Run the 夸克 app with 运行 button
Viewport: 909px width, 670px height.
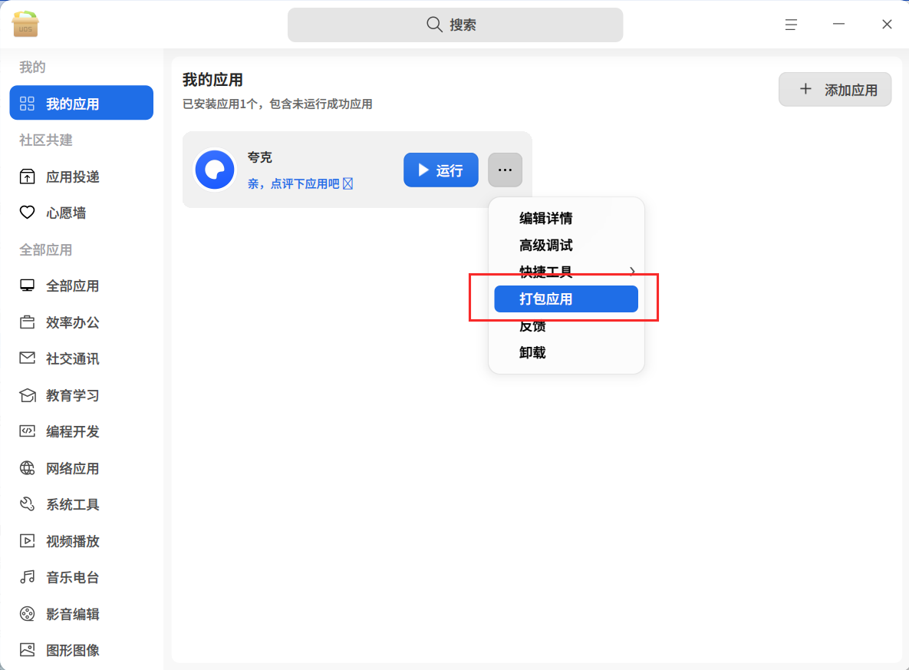(441, 170)
